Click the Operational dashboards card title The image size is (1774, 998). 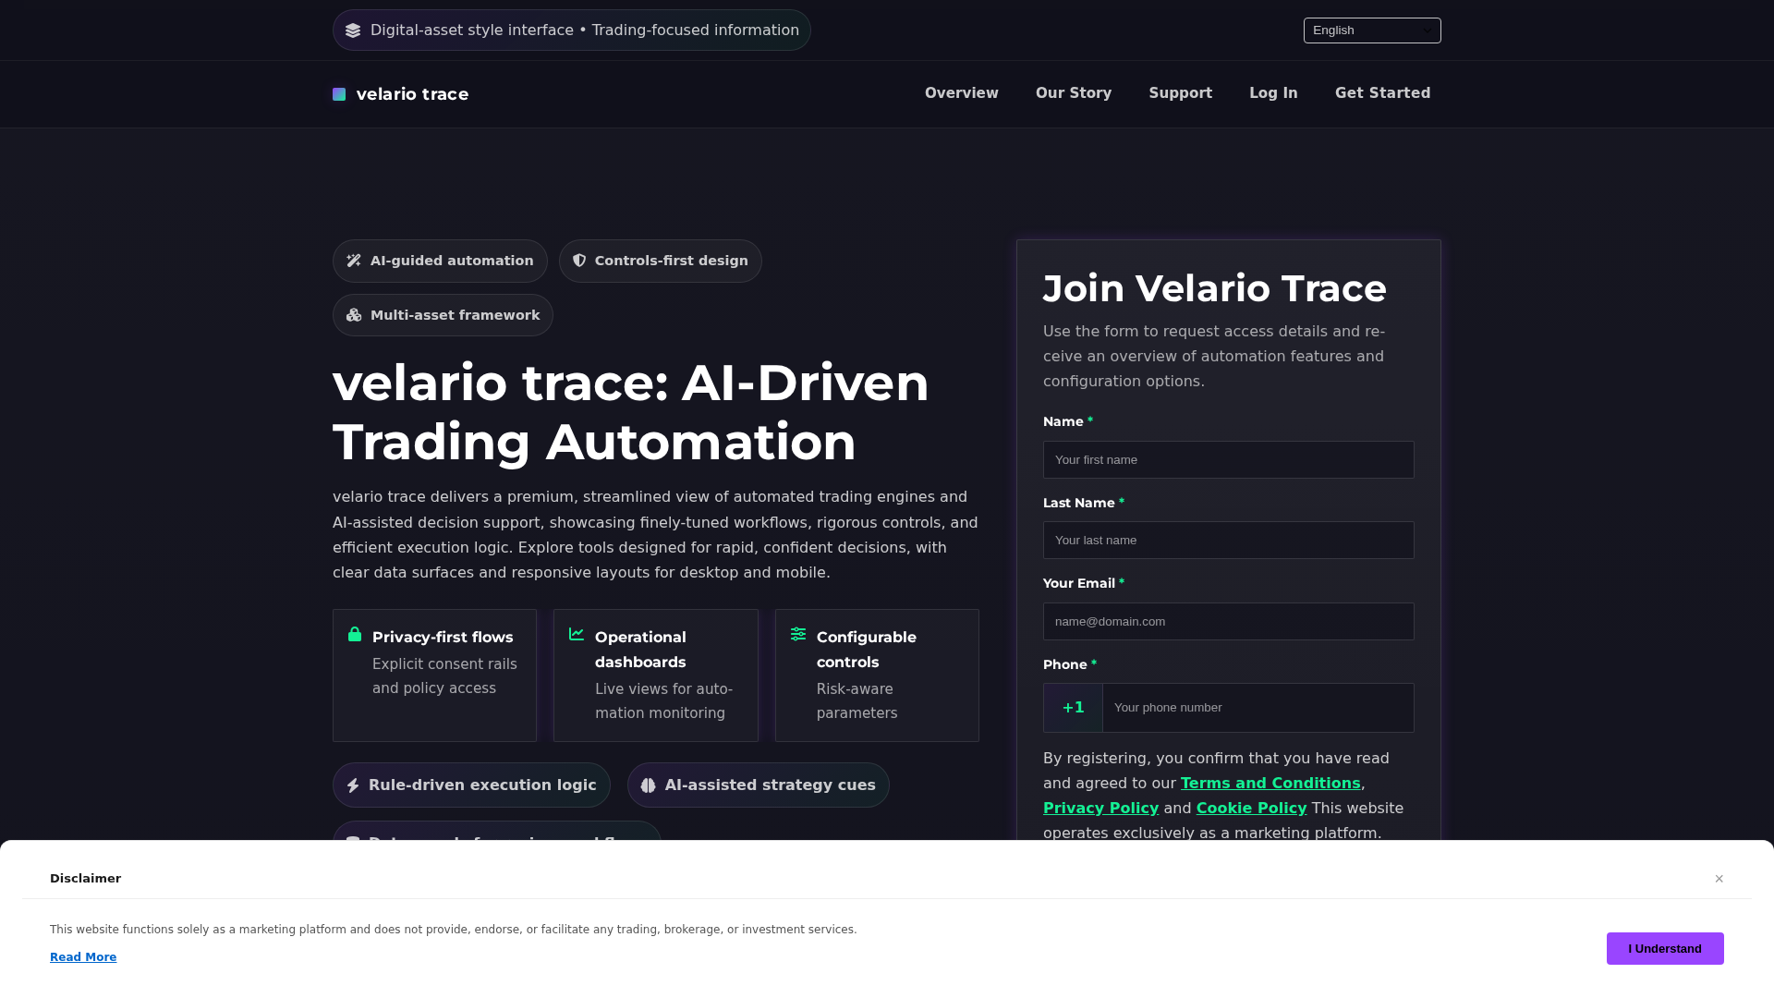(x=640, y=650)
